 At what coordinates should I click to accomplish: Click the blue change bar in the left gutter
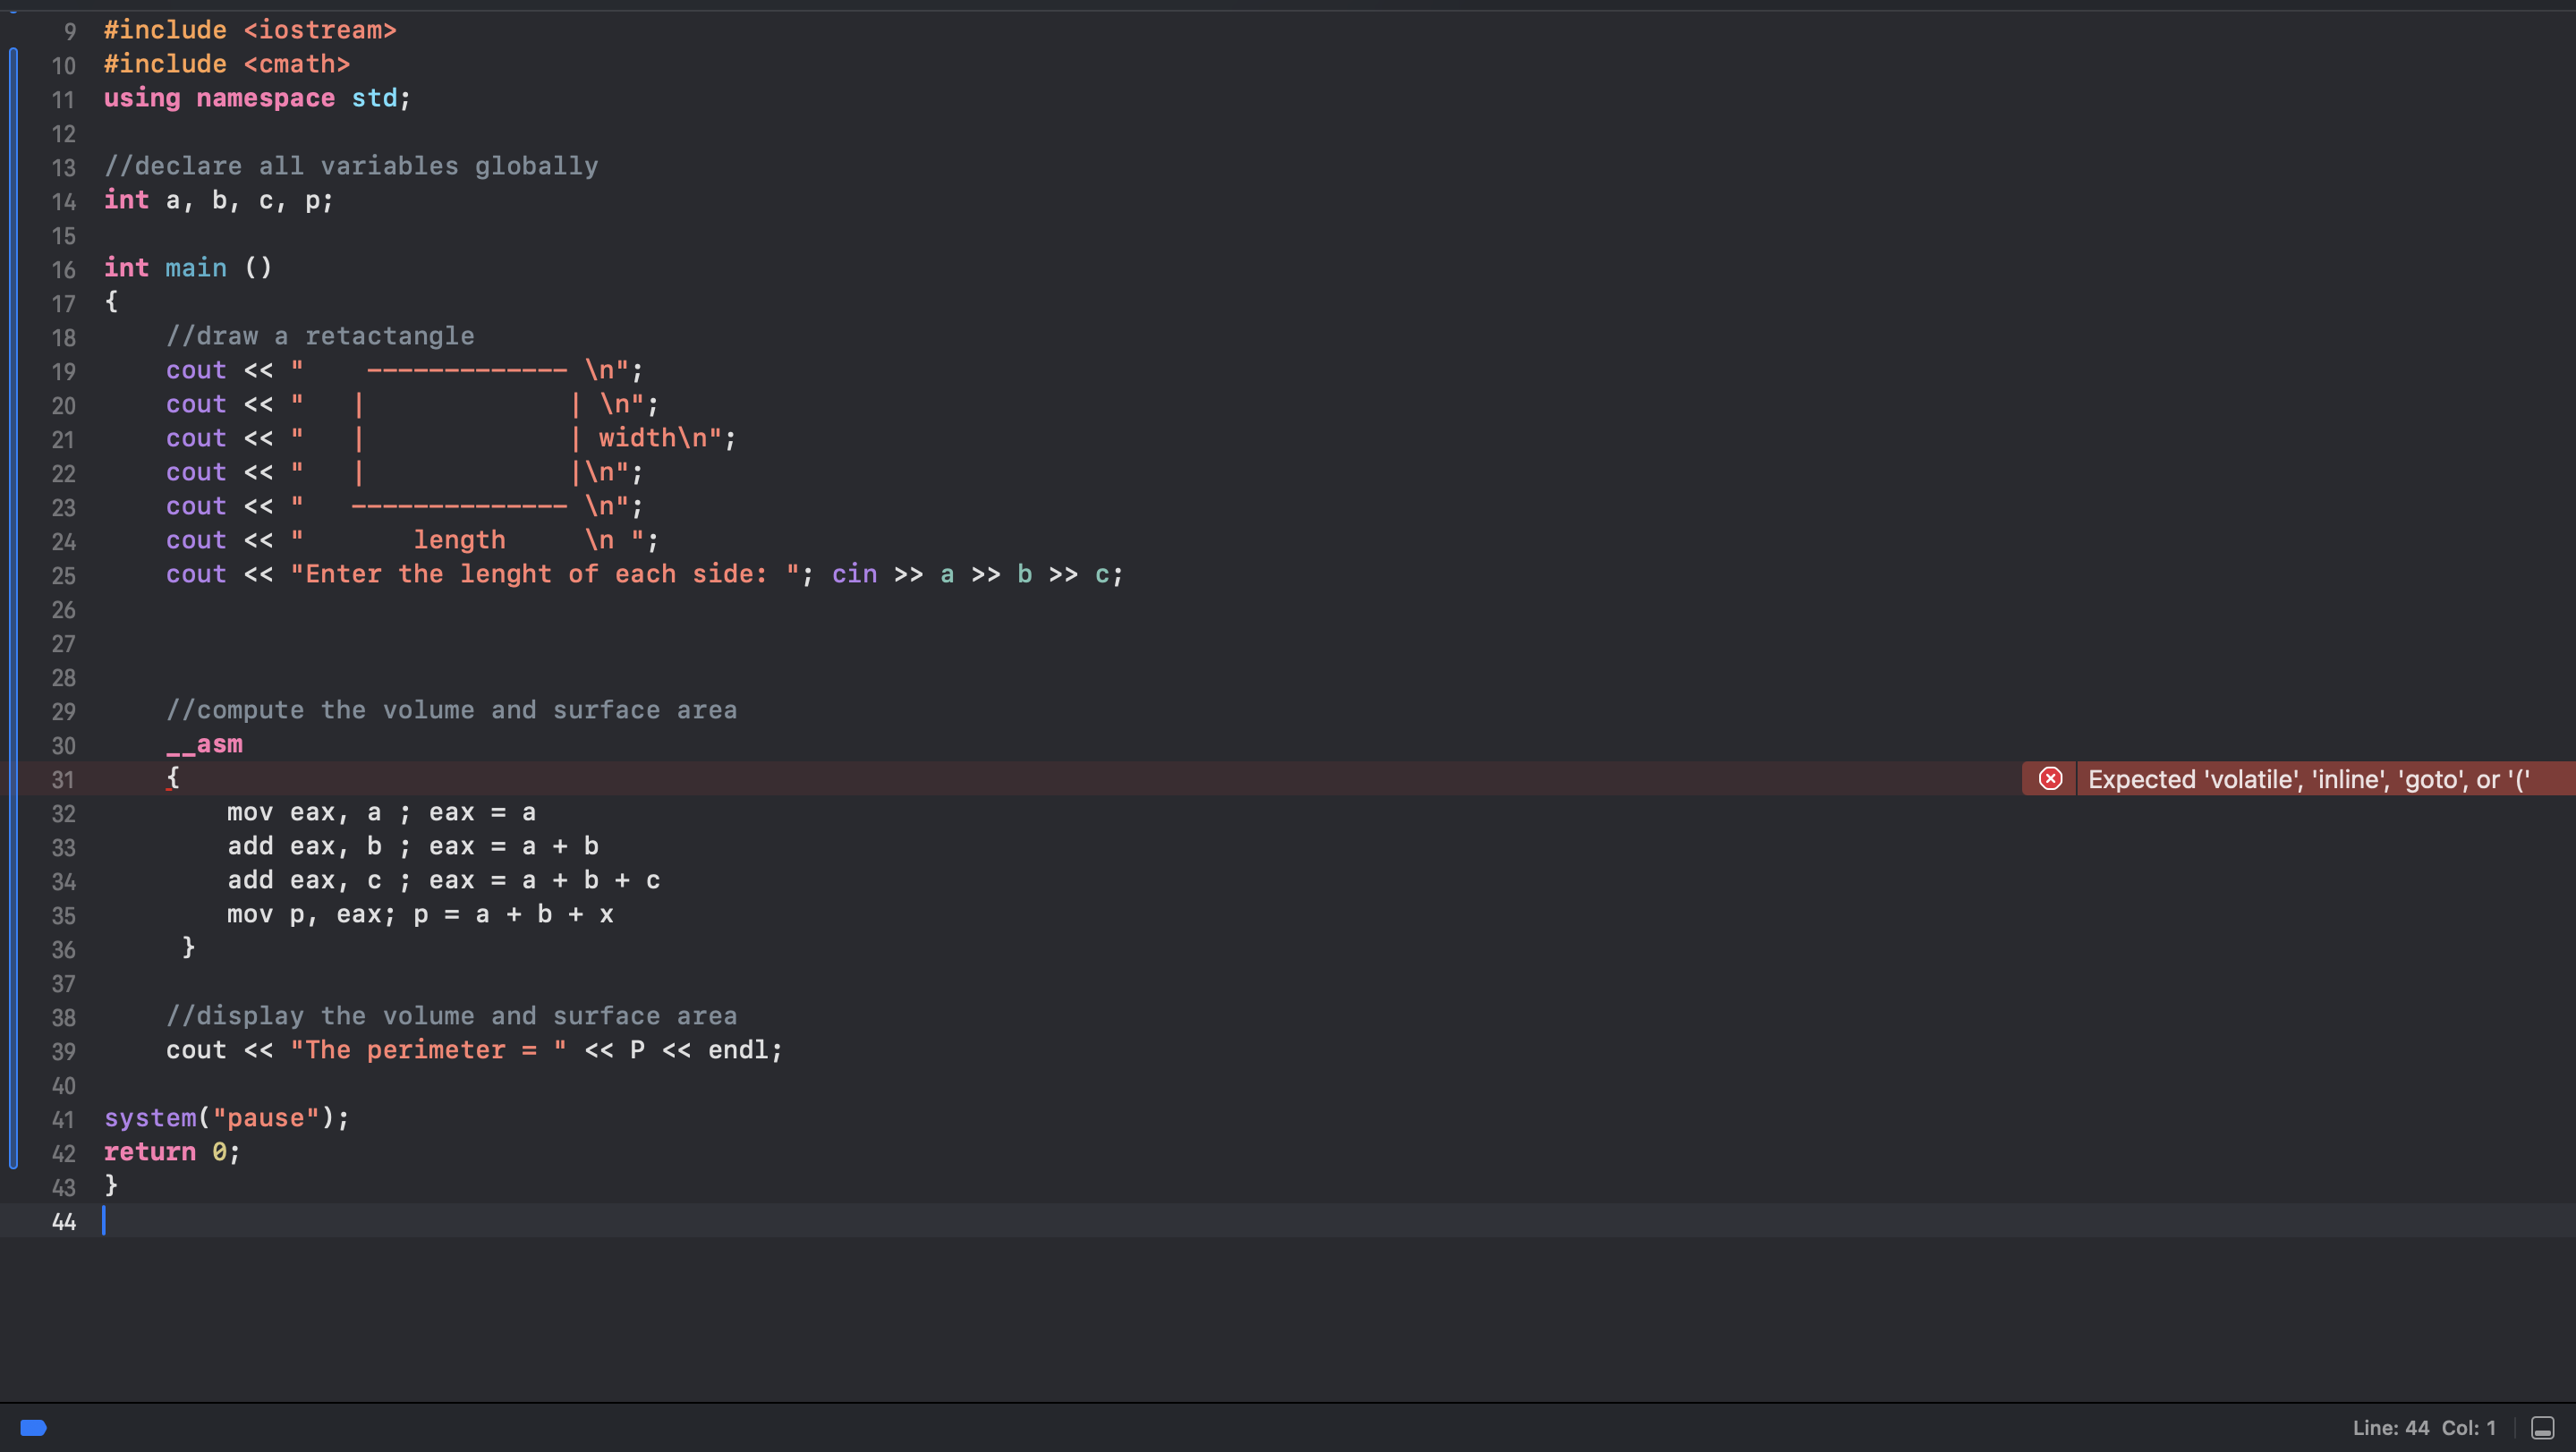[14, 600]
